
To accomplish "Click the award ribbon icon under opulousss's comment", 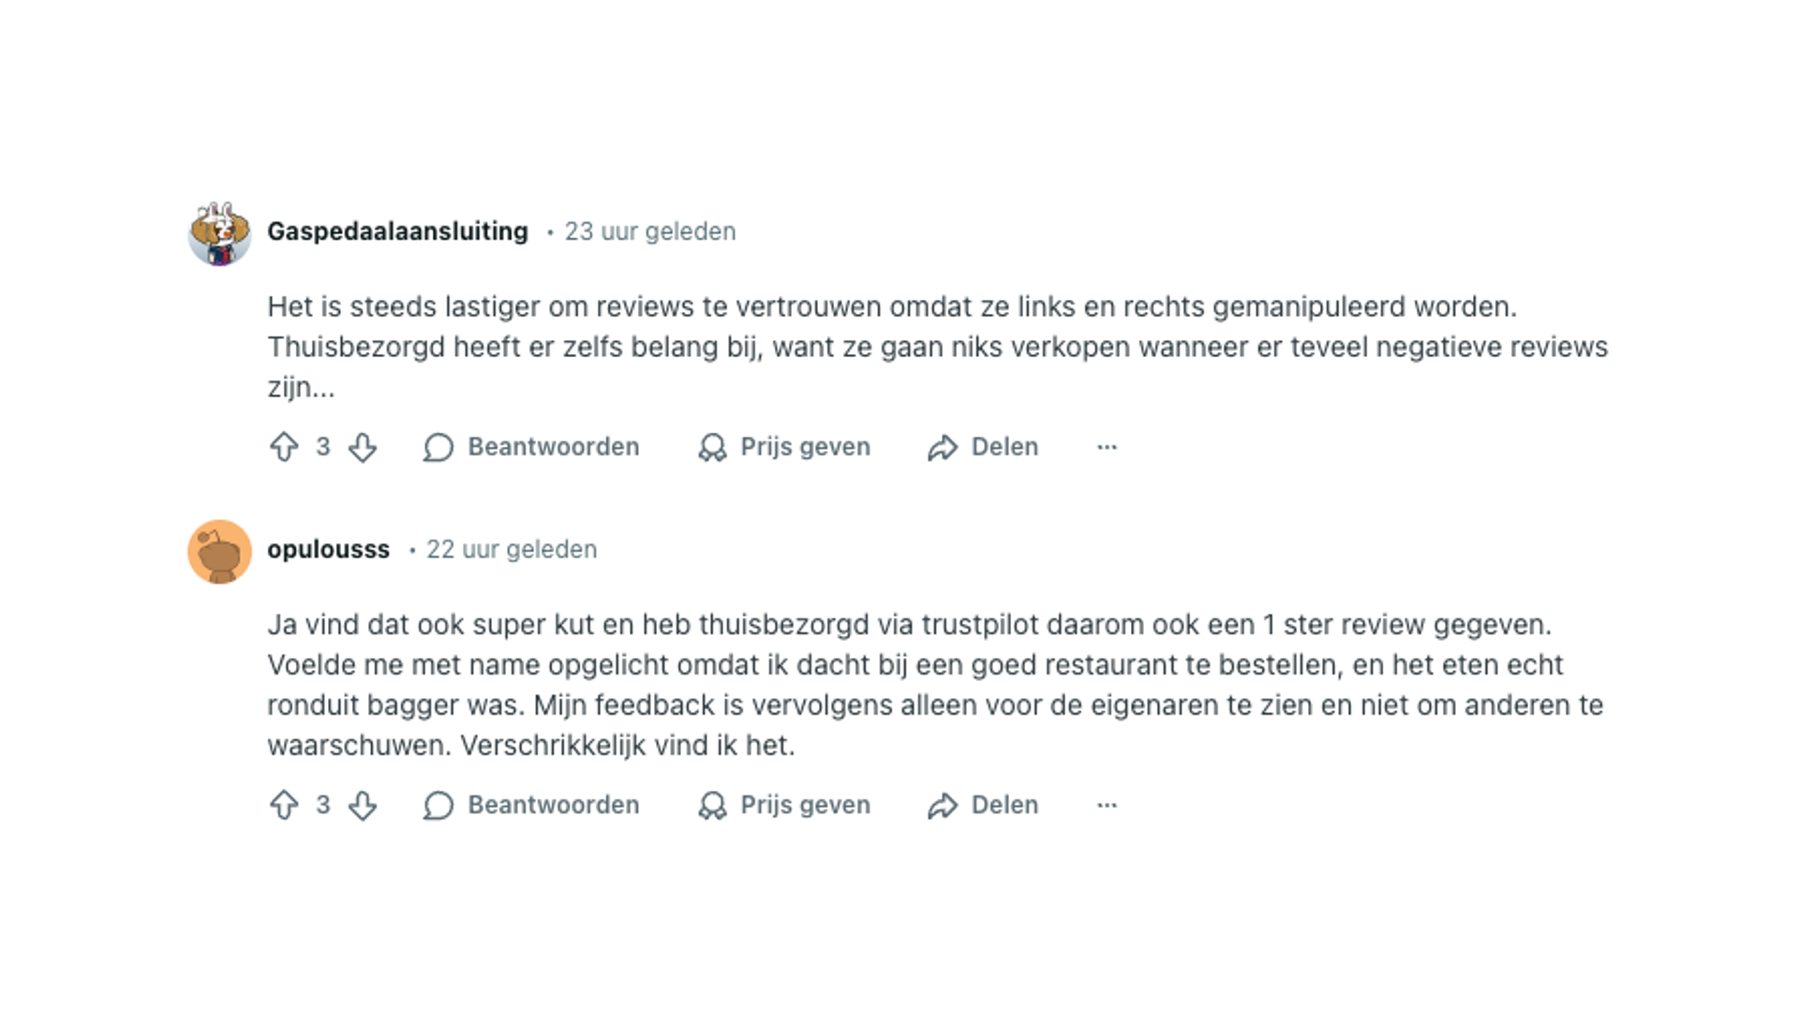I will coord(713,805).
